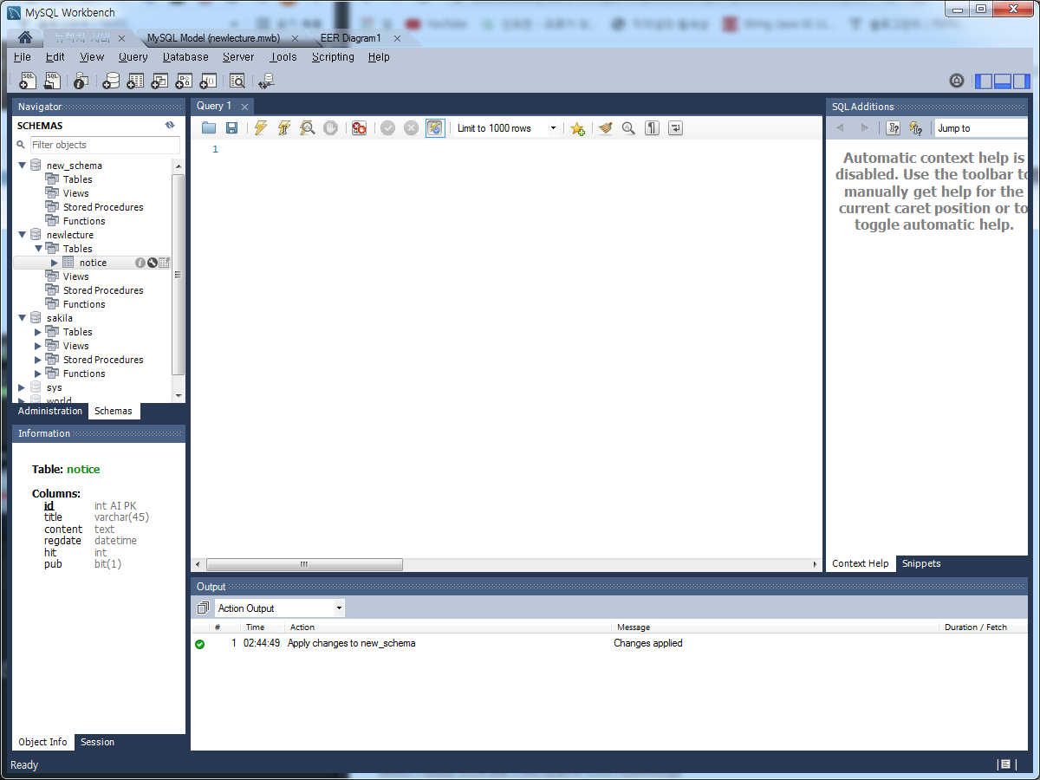
Task: Create a new view icon in toolbar
Action: point(159,81)
